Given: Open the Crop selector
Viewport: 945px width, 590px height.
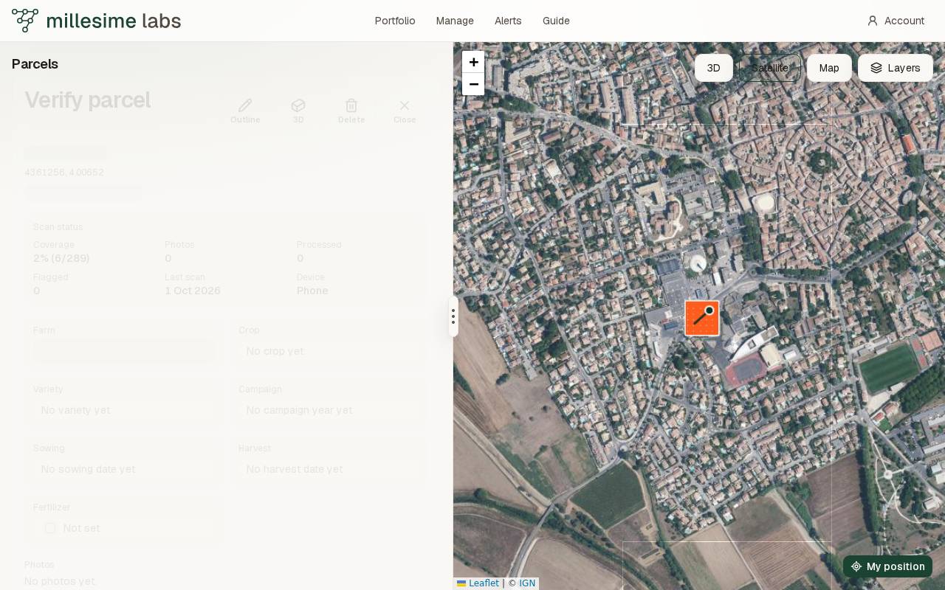Looking at the screenshot, I should [329, 351].
